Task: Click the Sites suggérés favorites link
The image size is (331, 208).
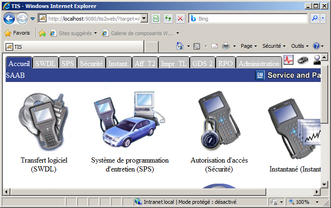Action: point(74,33)
